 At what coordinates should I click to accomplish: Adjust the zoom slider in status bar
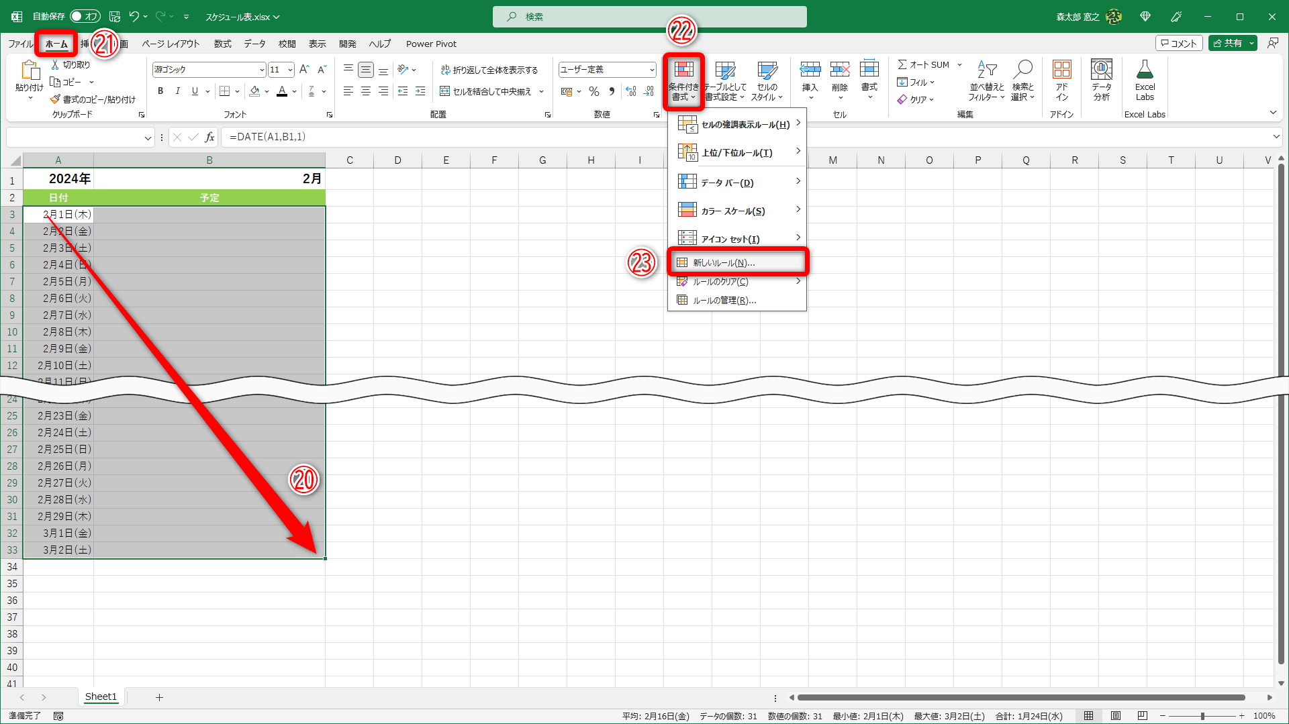(1202, 716)
